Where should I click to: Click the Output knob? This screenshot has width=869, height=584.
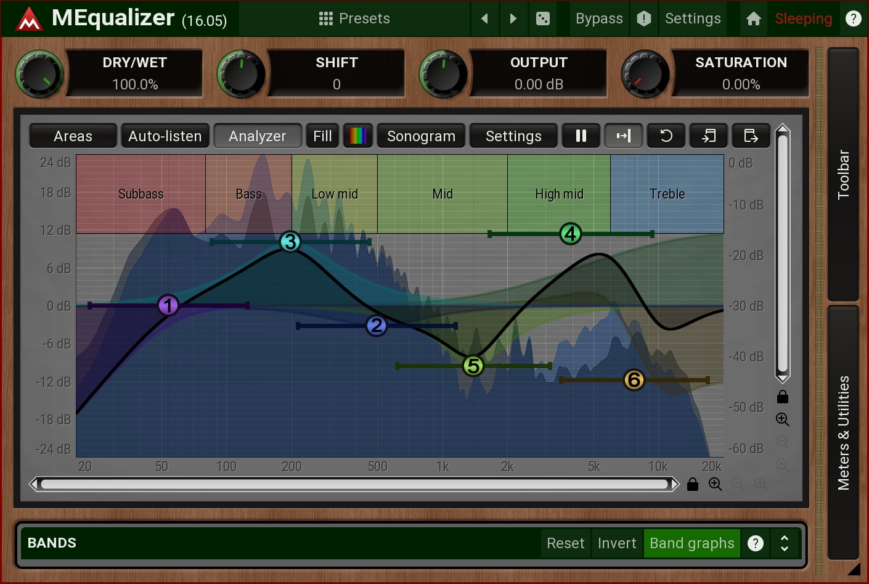pos(443,74)
